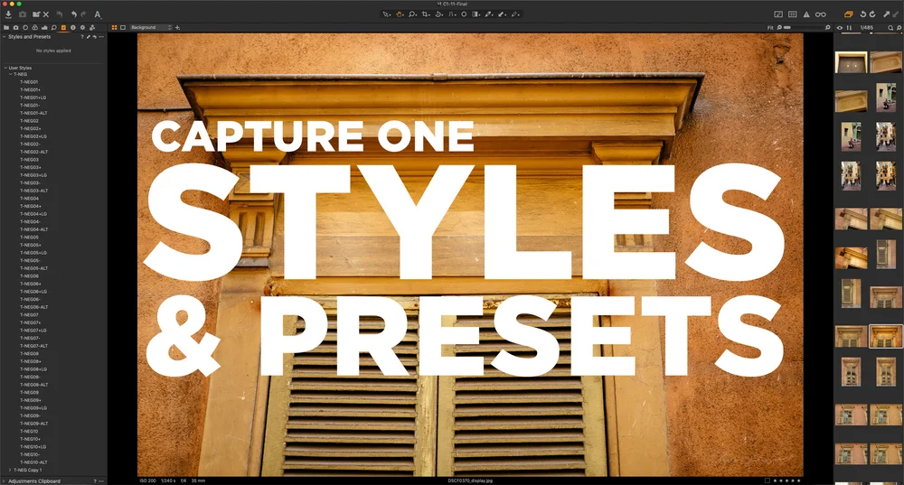This screenshot has width=904, height=485.
Task: Open the Adjustments clipboard tool tab
Action: pyautogui.click(x=63, y=27)
